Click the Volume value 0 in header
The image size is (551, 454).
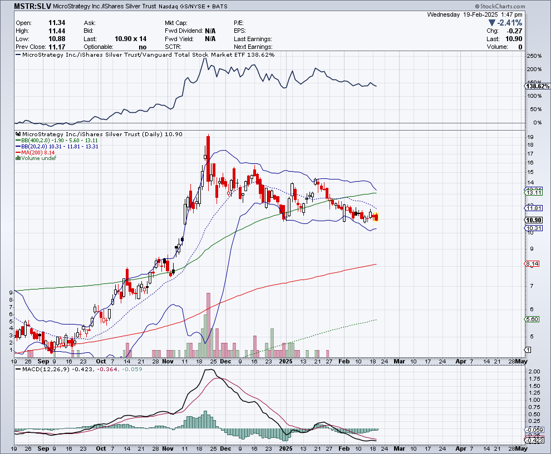[520, 47]
